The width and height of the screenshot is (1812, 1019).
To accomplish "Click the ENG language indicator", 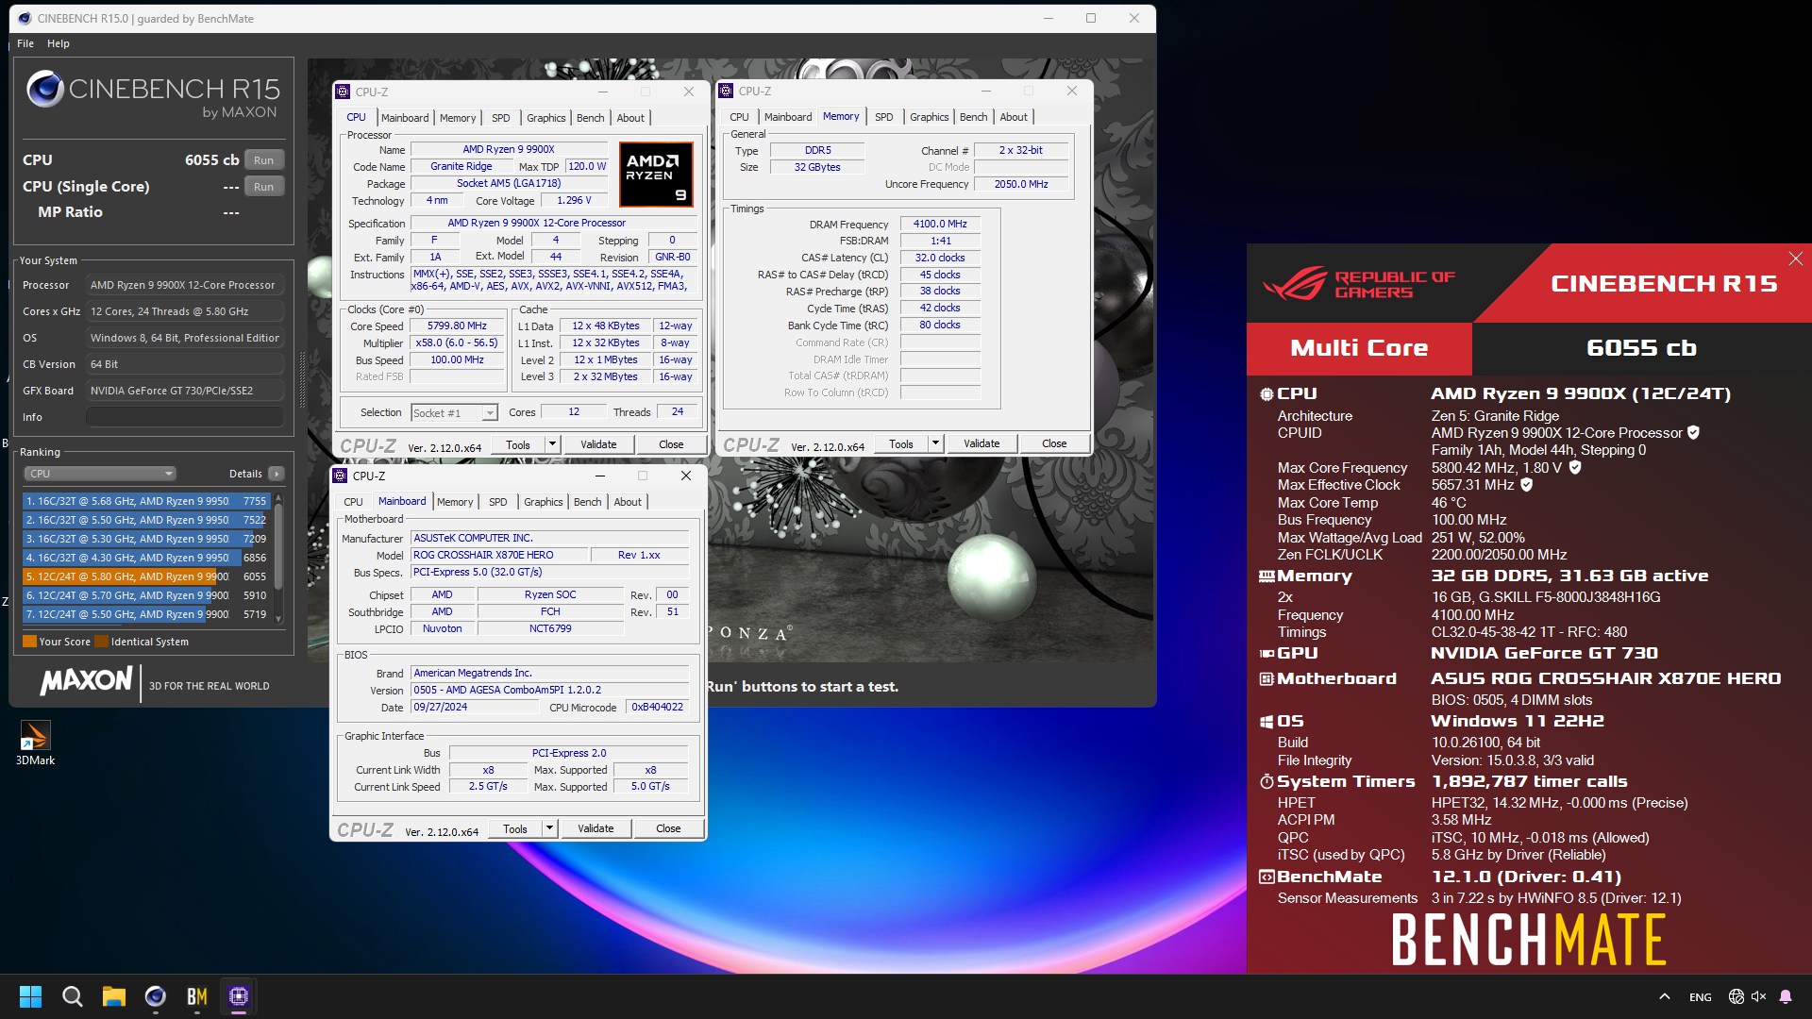I will [1700, 996].
